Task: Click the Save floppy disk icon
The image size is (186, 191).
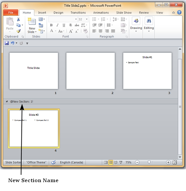Action: pyautogui.click(x=7, y=43)
